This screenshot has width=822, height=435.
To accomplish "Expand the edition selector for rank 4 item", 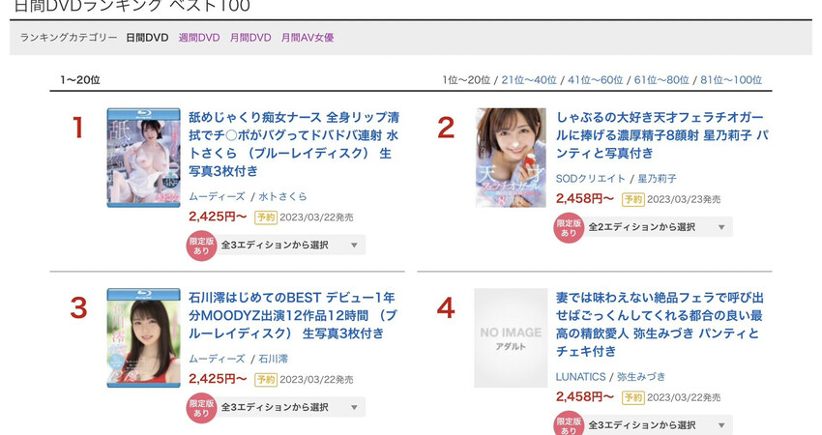I will coord(658,425).
